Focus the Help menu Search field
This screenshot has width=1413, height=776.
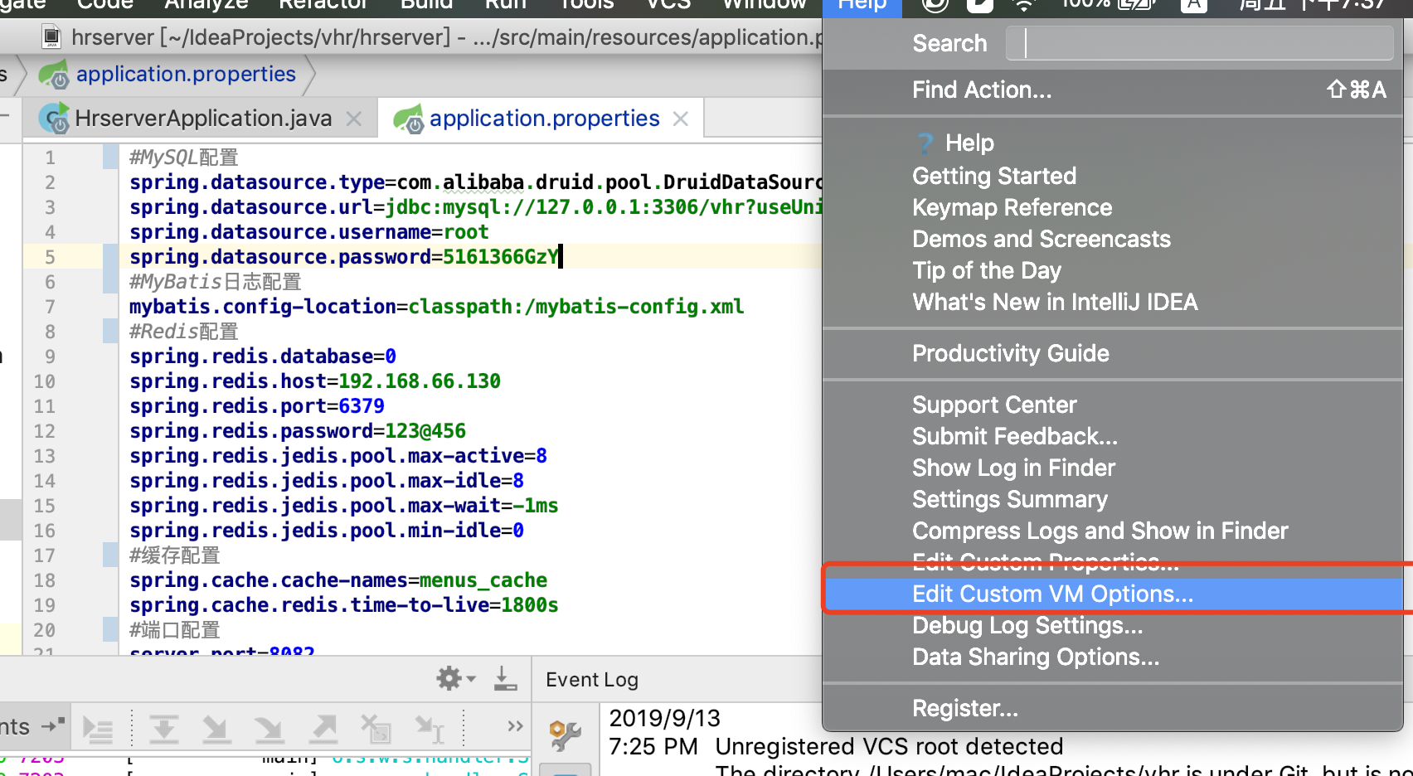pyautogui.click(x=1200, y=43)
